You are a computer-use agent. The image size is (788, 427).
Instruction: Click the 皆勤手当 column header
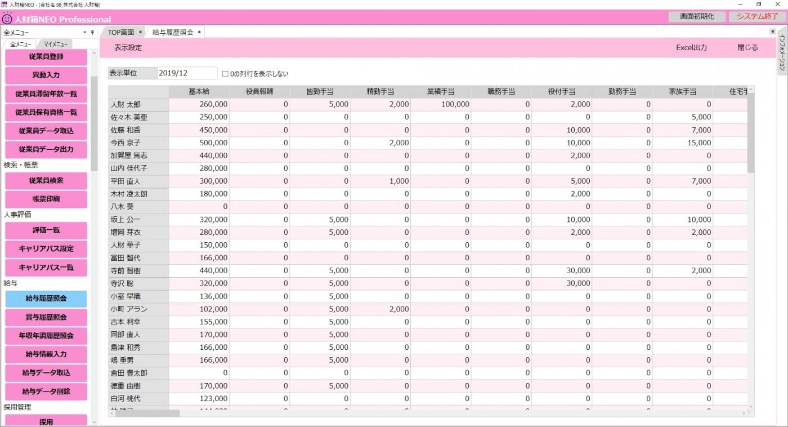tap(320, 92)
